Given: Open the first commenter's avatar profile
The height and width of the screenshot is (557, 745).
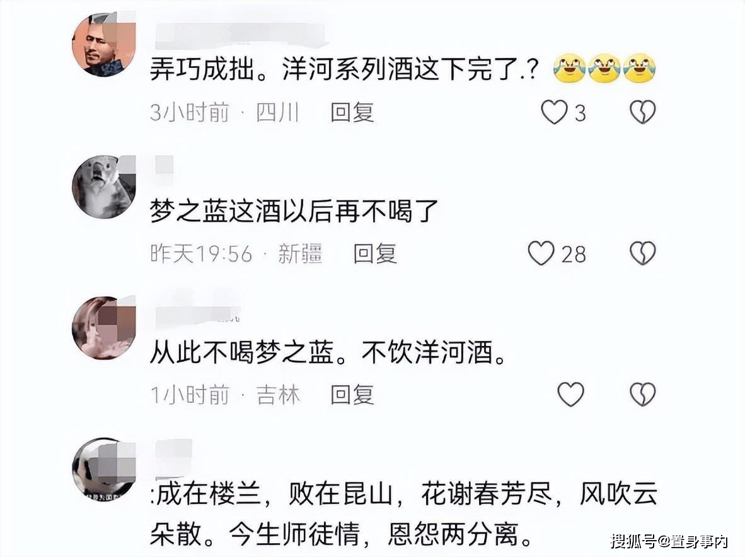Looking at the screenshot, I should coord(104,45).
